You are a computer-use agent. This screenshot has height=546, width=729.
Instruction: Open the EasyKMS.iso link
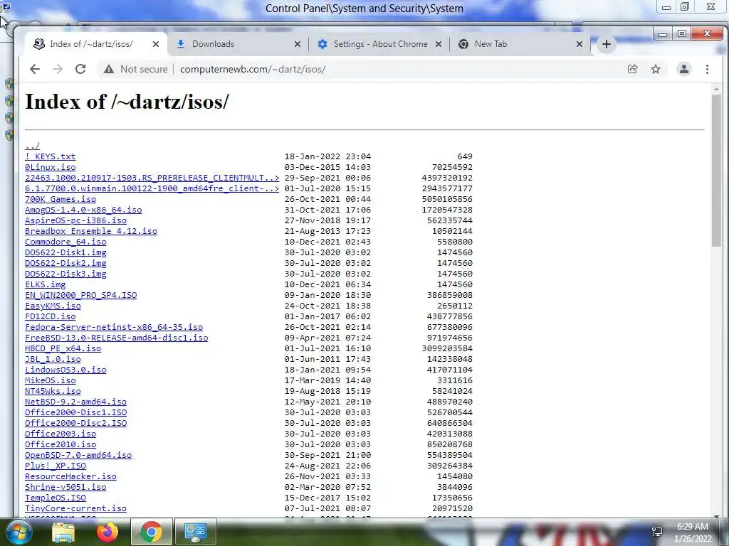tap(53, 306)
